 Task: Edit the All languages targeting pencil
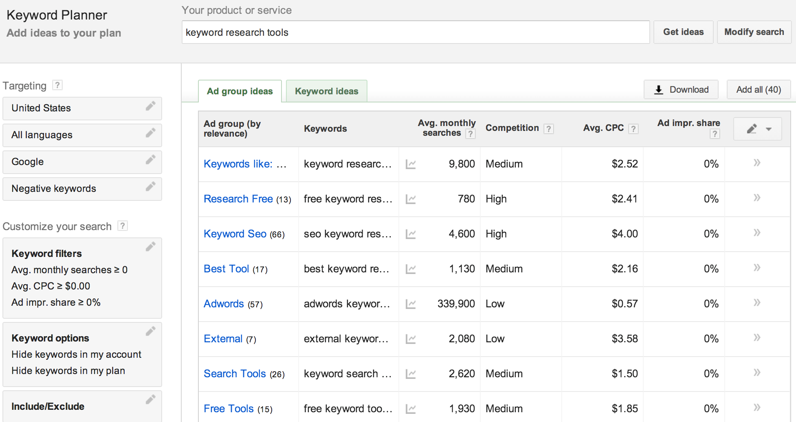coord(151,133)
